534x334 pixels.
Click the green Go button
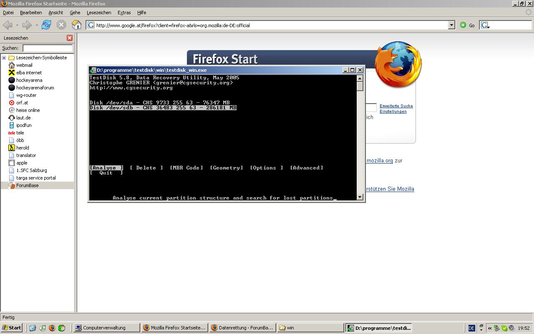(x=467, y=25)
